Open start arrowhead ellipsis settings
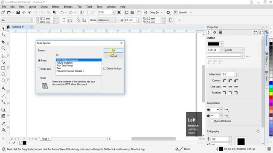The height and width of the screenshot is (153, 273). [x=226, y=110]
